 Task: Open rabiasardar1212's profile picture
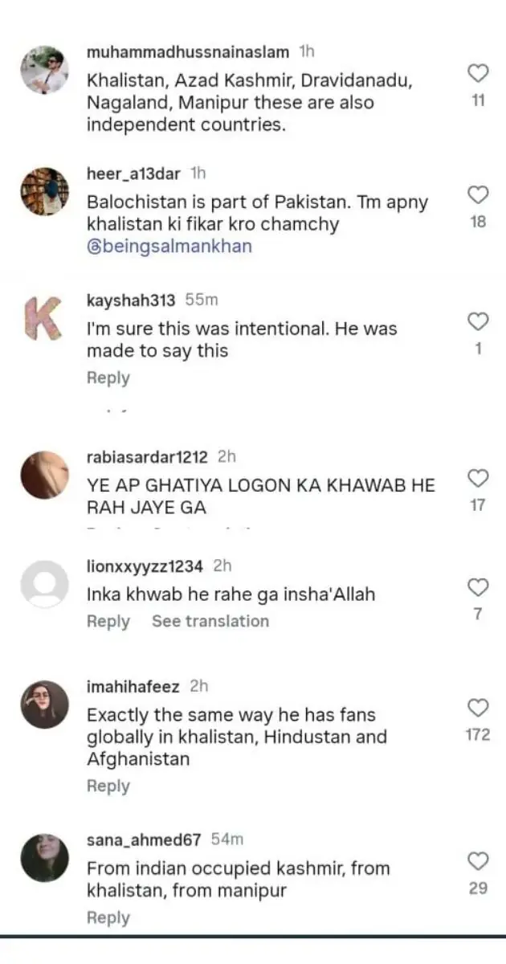point(44,475)
